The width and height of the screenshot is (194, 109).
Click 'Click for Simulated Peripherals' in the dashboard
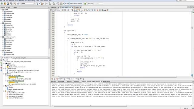click(x=16, y=89)
